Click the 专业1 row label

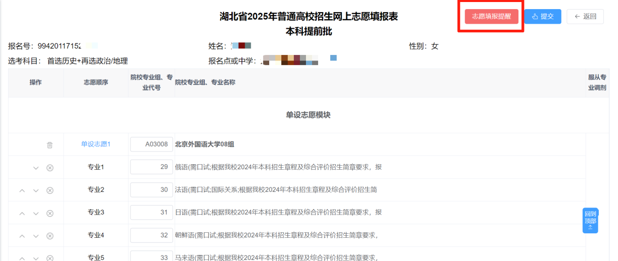point(96,167)
